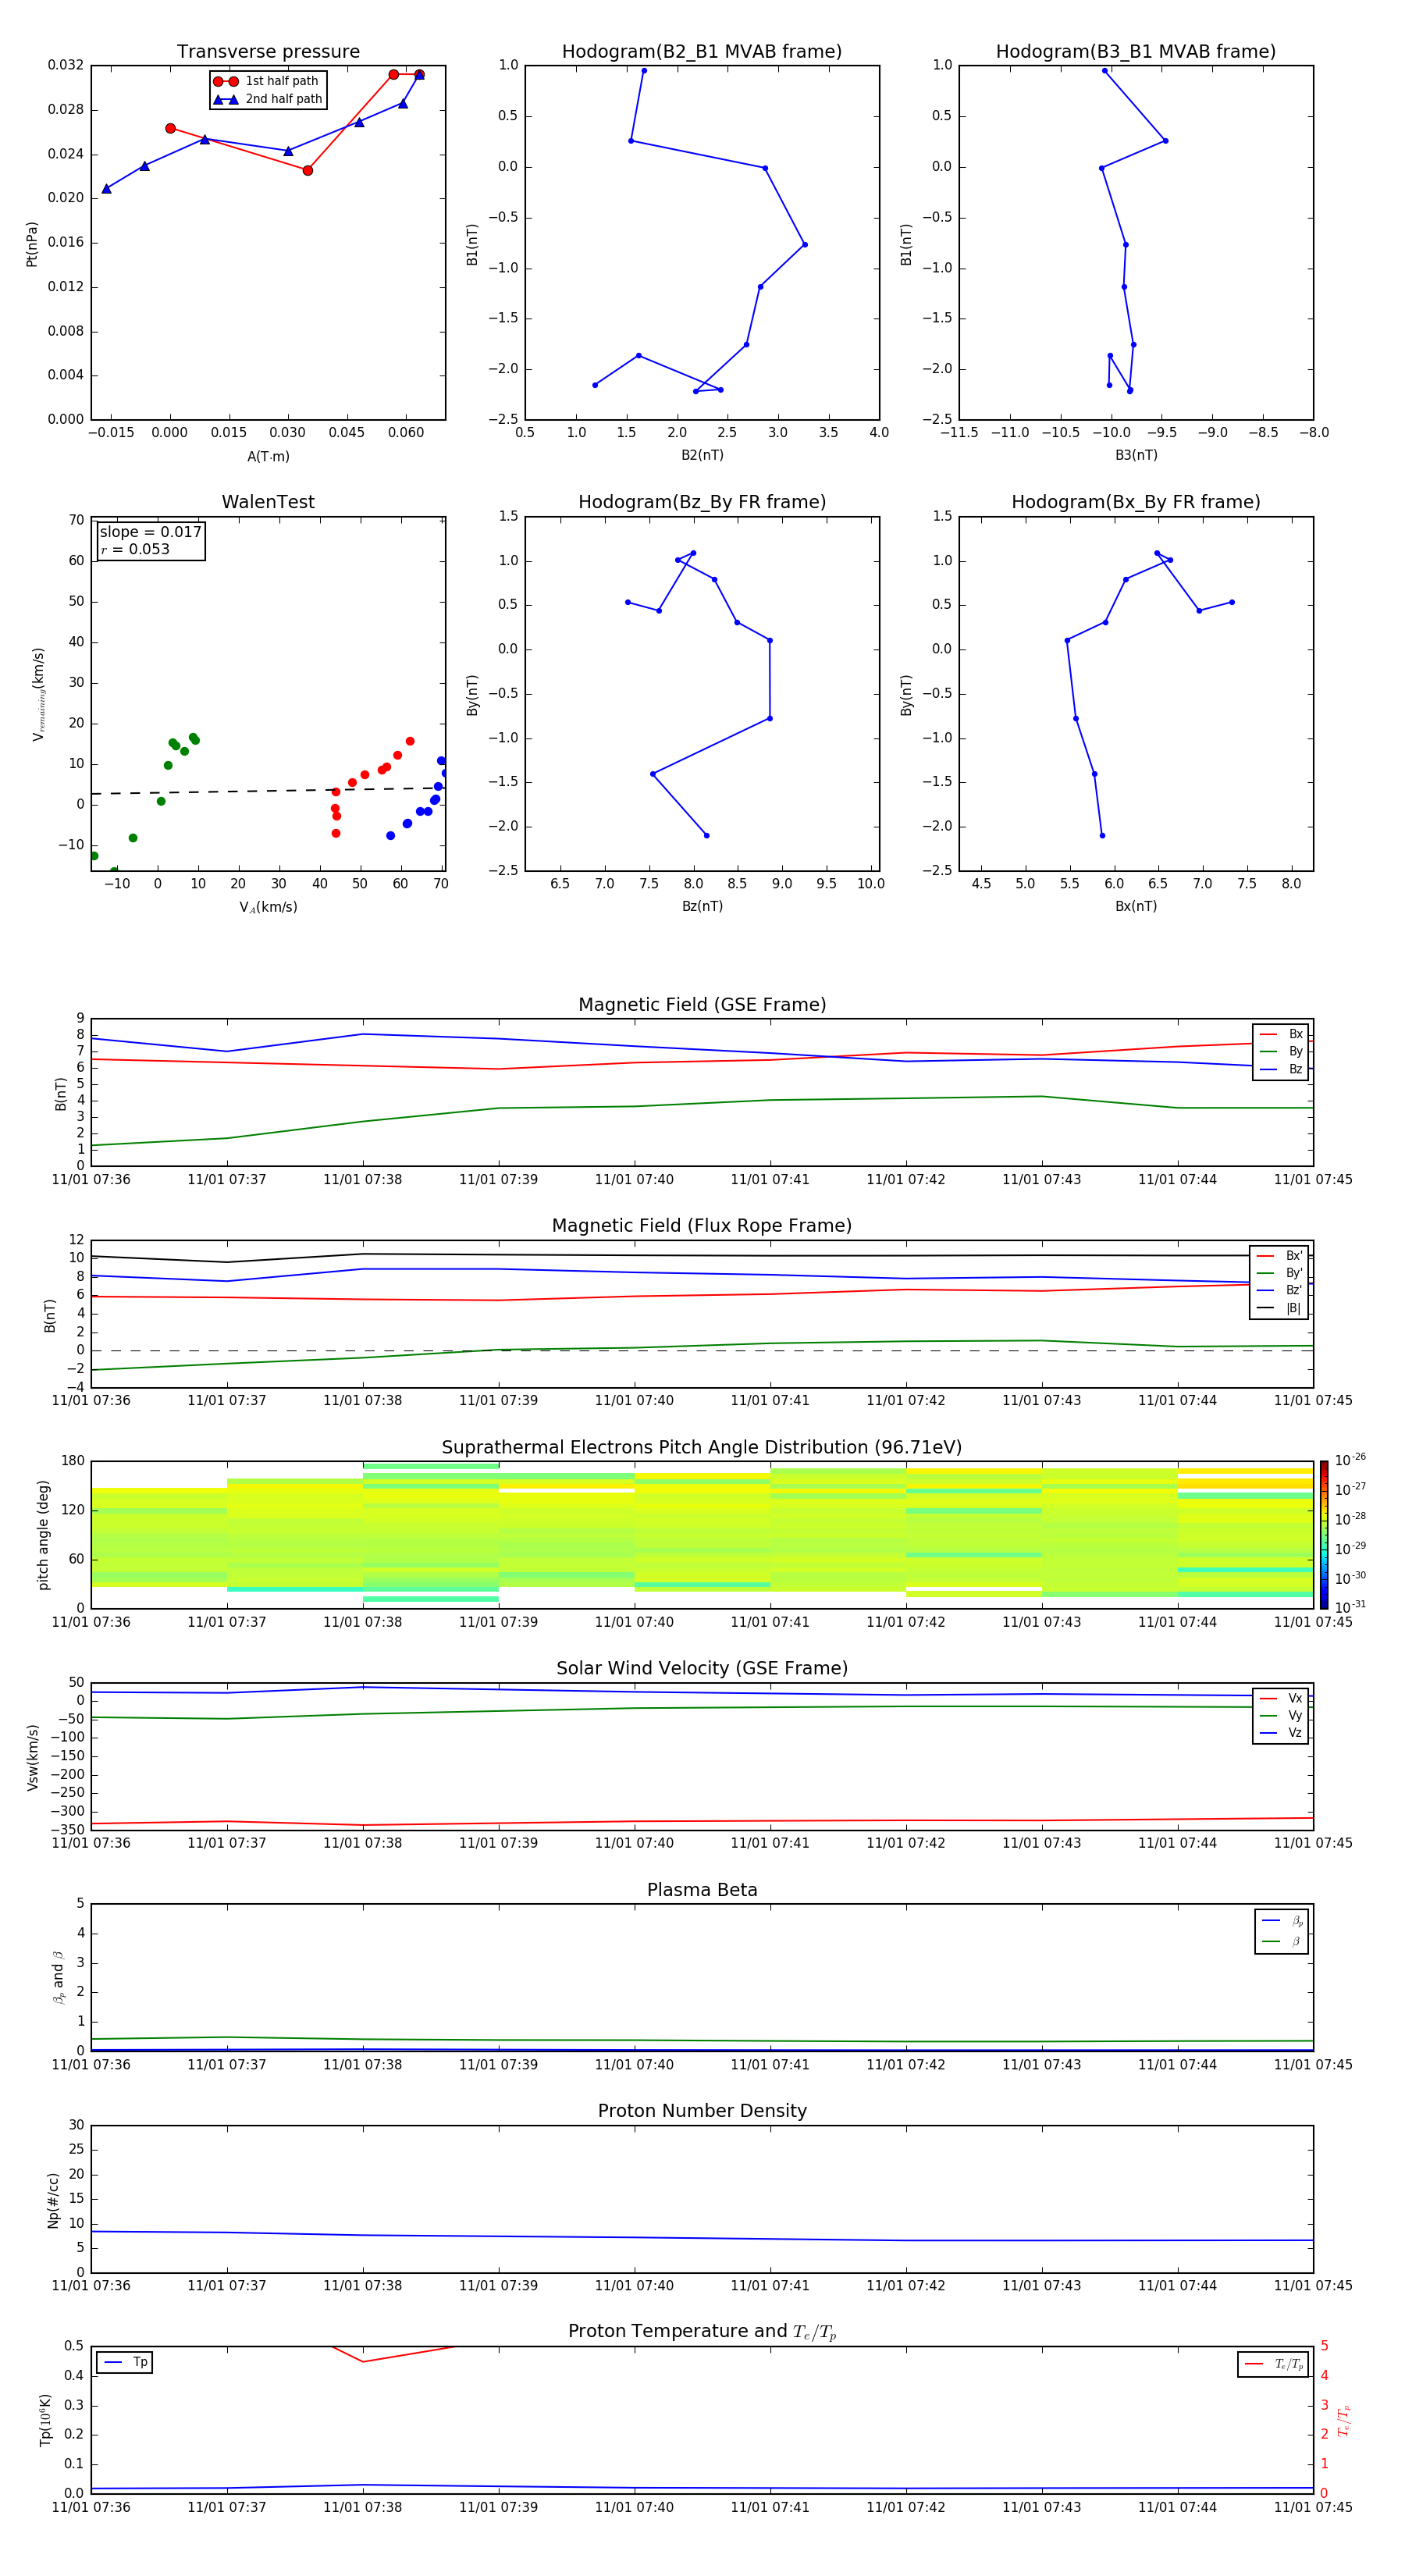This screenshot has height=2576, width=1405.
Task: Click the 'Bx(nT)' x-axis label
Action: 1136,906
